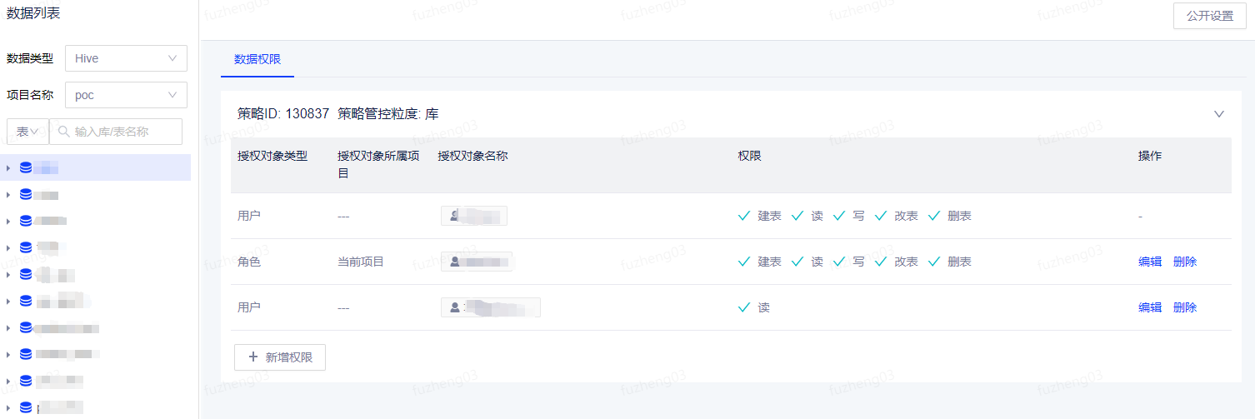Screen dimensions: 1255x419
Task: Click the second database icon in tree
Action: pos(26,195)
